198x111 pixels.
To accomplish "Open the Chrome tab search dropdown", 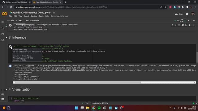I will point(177,2).
